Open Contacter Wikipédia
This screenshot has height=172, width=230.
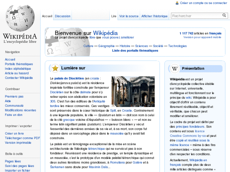pyautogui.click(x=19, y=78)
